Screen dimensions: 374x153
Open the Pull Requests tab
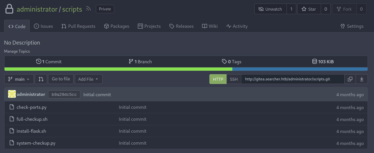78,26
